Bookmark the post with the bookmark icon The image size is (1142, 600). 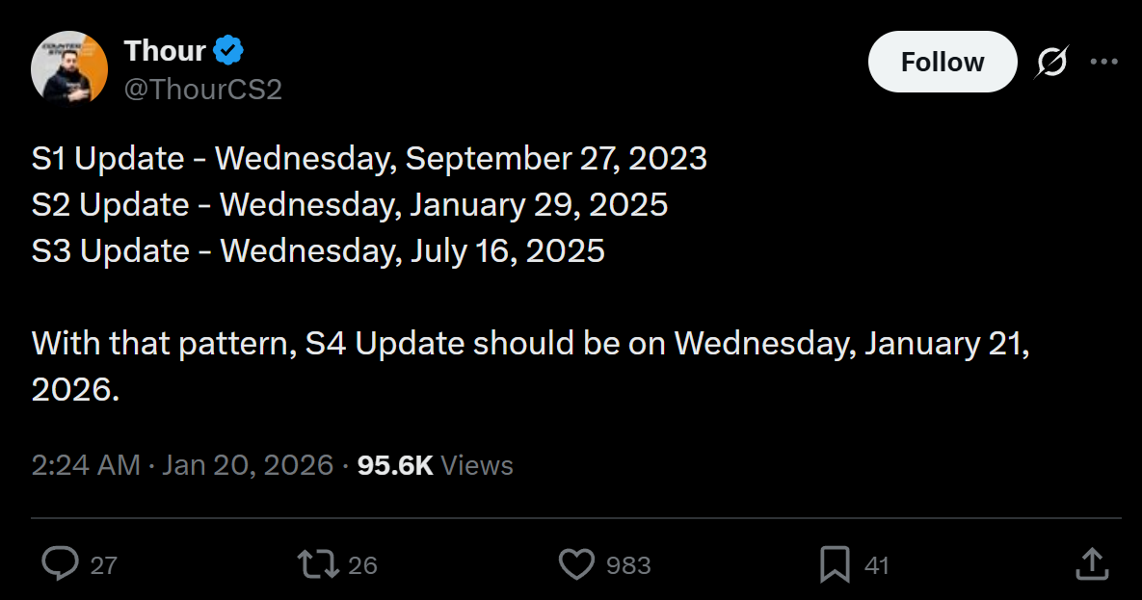click(x=835, y=564)
